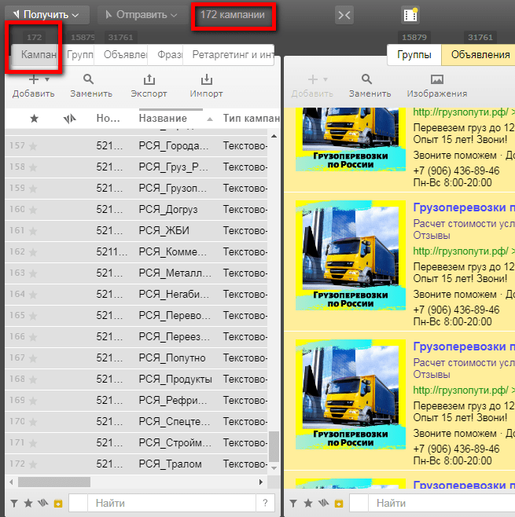Filter left list by star icon

click(28, 503)
